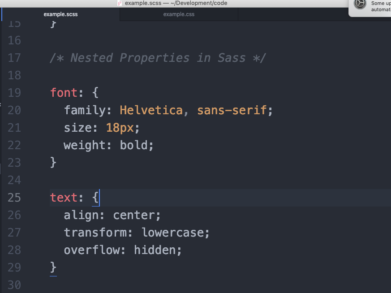Click the 'lowercase' value
The height and width of the screenshot is (293, 391).
pos(172,233)
